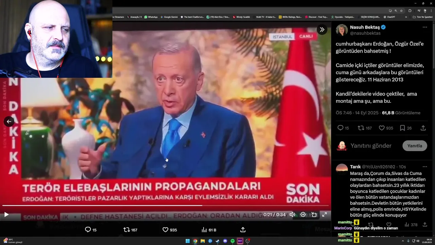The width and height of the screenshot is (435, 245).
Task: Open WhatsApp bookmark
Action: coord(151,17)
